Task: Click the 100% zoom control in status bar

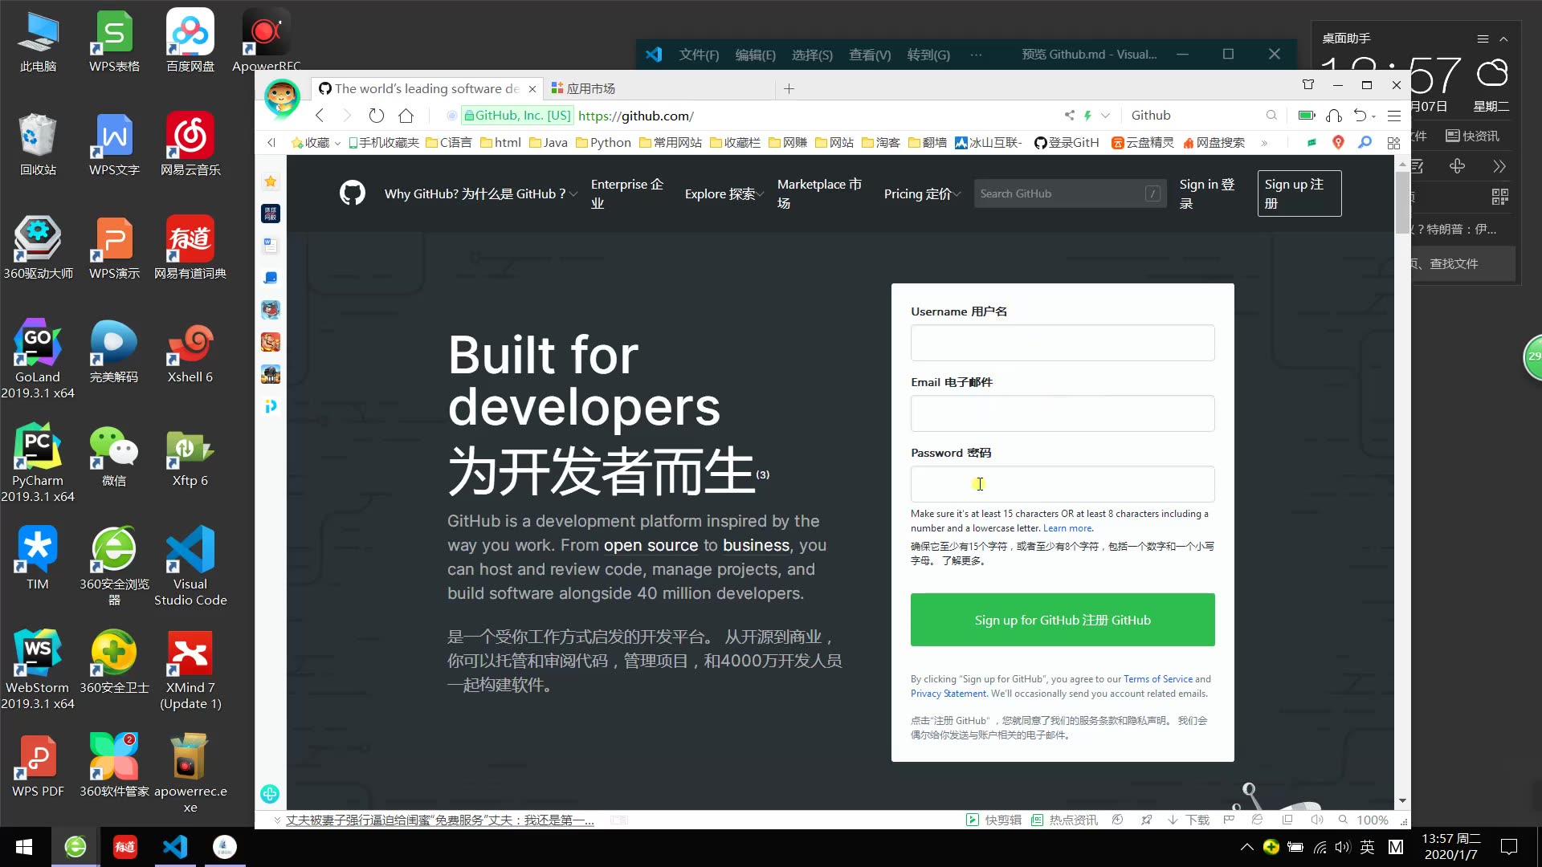Action: 1373,820
